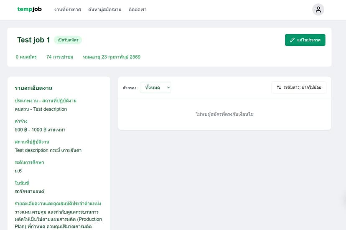Click ไม่พบผู้สมัครที่ตรงกับเงื่อนไข message
Viewport: 346px width, 230px height.
pos(225,114)
